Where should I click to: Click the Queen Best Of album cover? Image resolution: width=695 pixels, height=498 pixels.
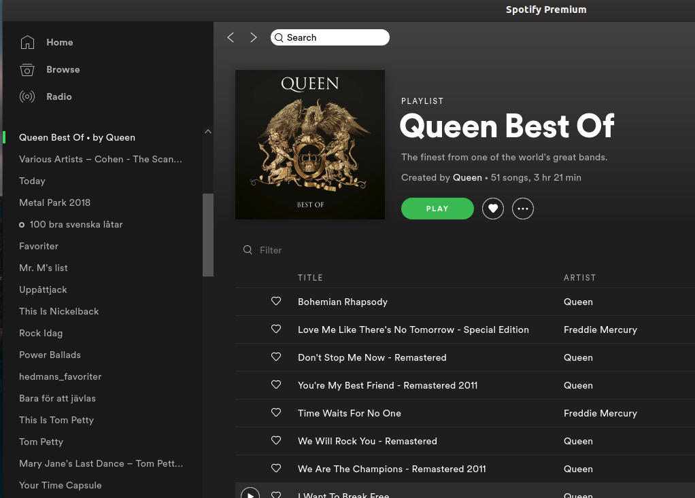coord(310,145)
